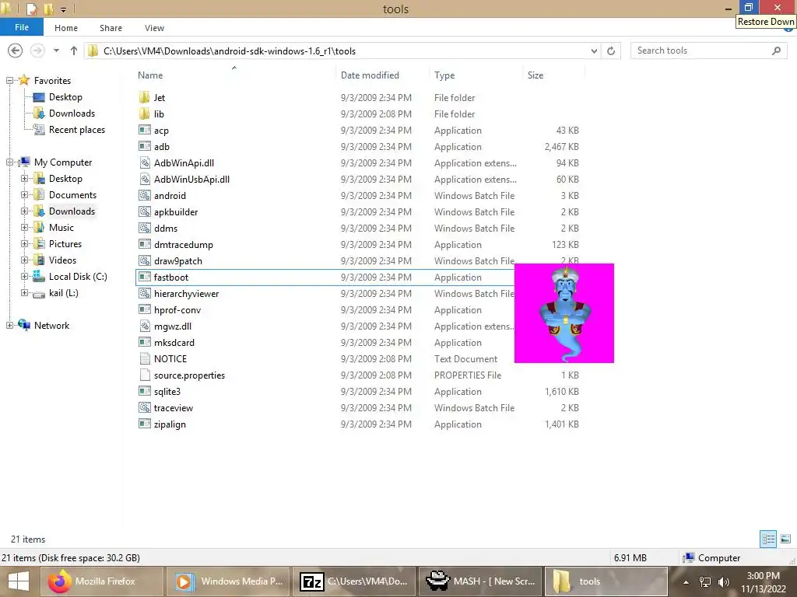Switch to the Home ribbon tab
797x597 pixels.
(66, 28)
